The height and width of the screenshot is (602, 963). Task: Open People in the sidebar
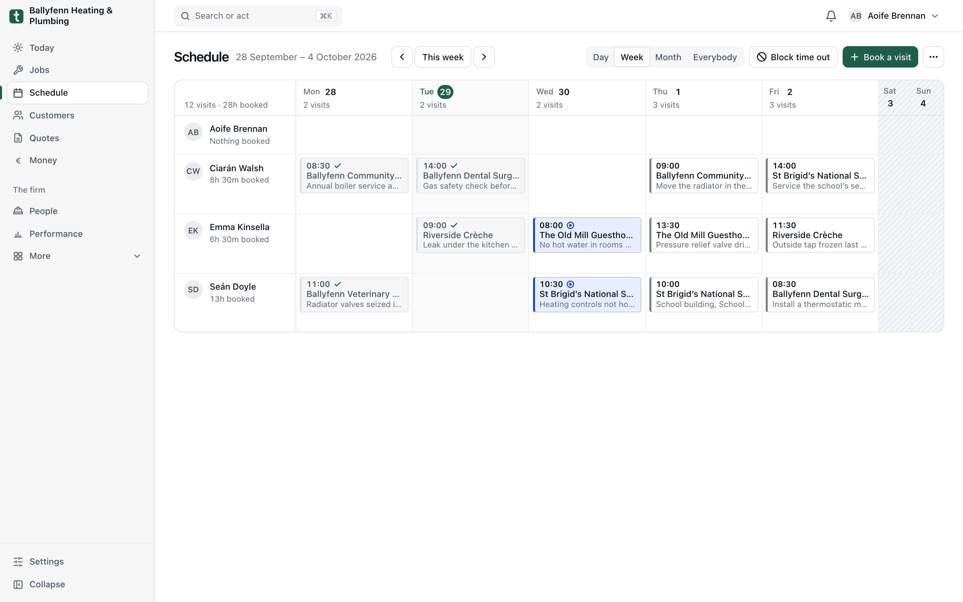(x=78, y=211)
